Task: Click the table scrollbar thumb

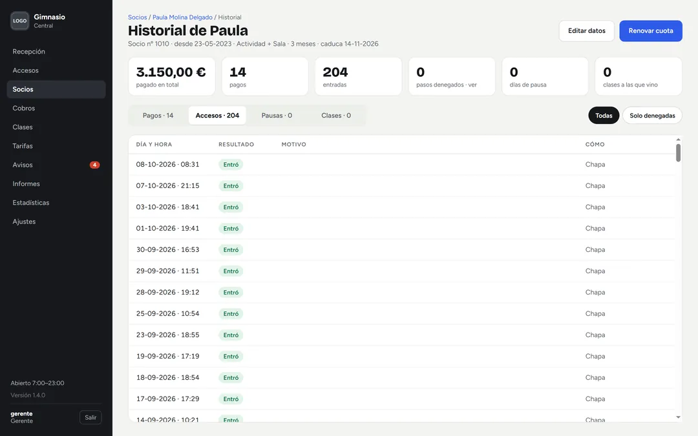Action: [x=678, y=152]
